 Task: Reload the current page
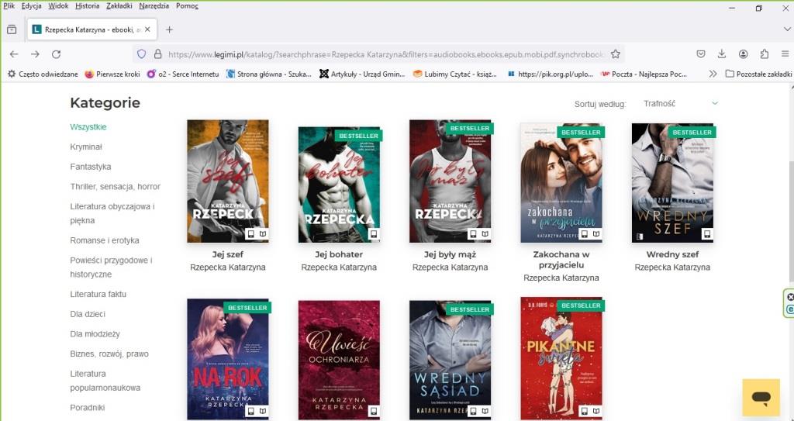coord(56,54)
